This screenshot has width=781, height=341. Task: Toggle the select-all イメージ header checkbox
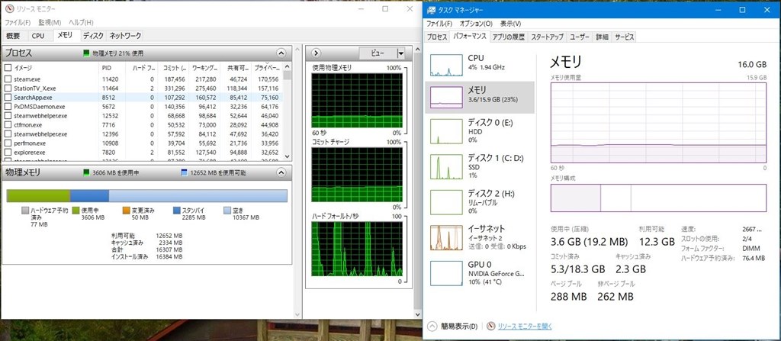[x=8, y=68]
